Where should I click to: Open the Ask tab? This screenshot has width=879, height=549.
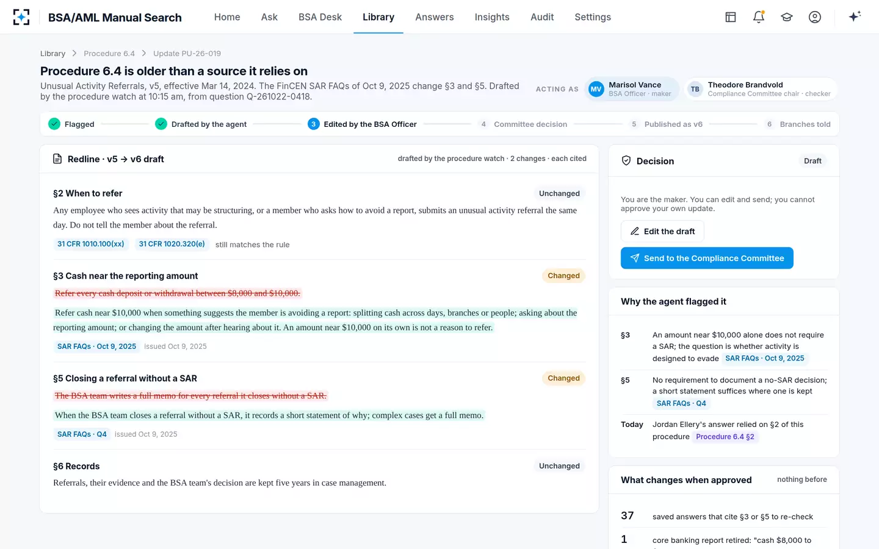coord(269,17)
